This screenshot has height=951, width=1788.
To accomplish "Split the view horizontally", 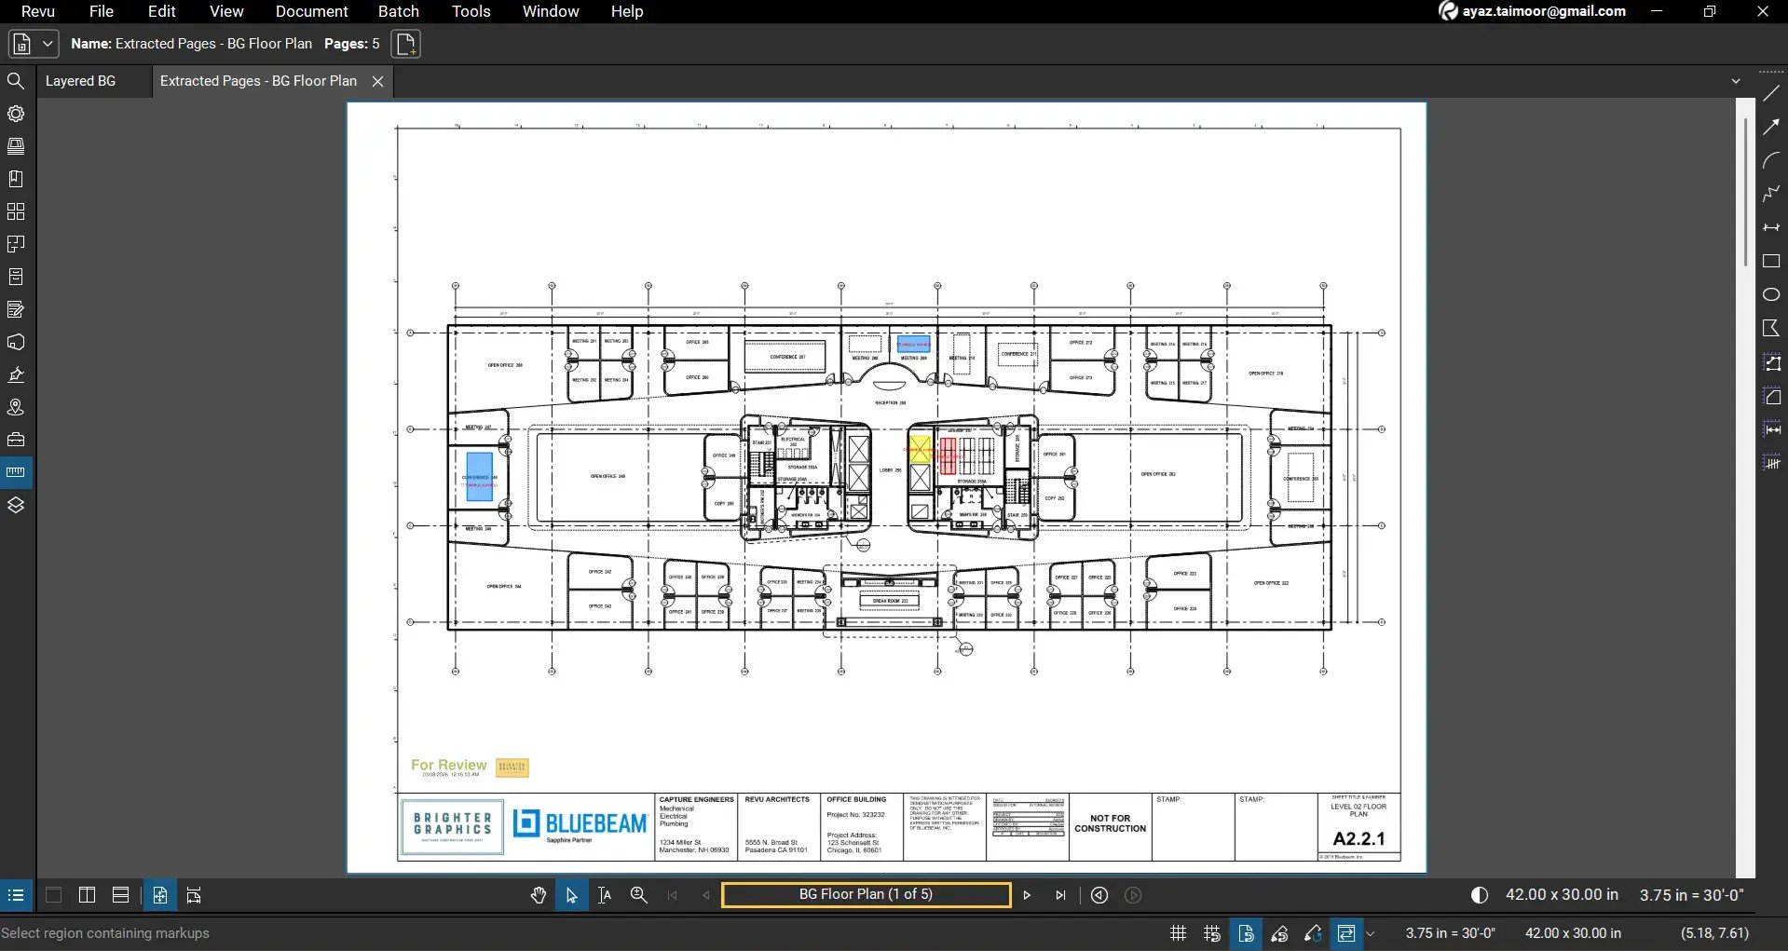I will point(120,895).
